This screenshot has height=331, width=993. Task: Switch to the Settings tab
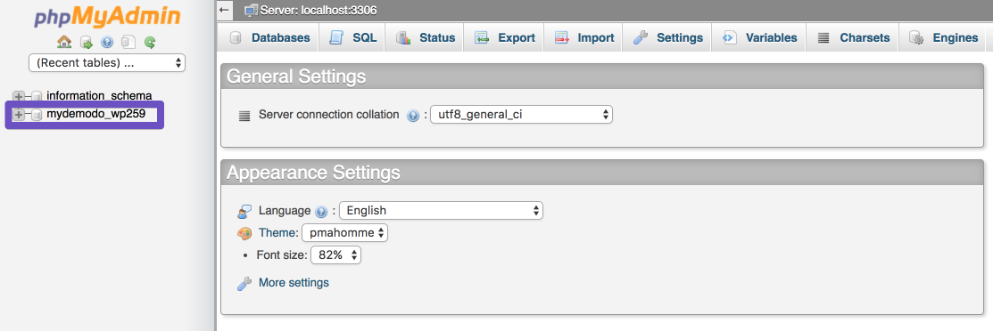click(666, 38)
